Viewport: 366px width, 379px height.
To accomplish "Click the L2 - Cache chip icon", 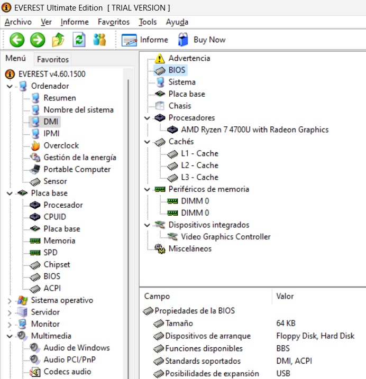I will (172, 165).
